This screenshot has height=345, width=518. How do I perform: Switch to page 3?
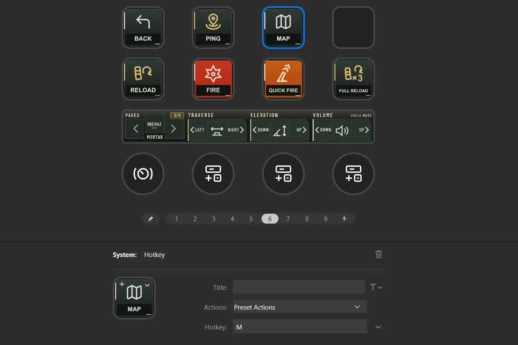214,219
